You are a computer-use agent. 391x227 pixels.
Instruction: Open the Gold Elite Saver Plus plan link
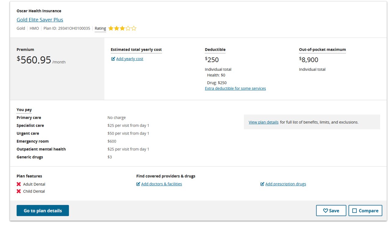(40, 20)
